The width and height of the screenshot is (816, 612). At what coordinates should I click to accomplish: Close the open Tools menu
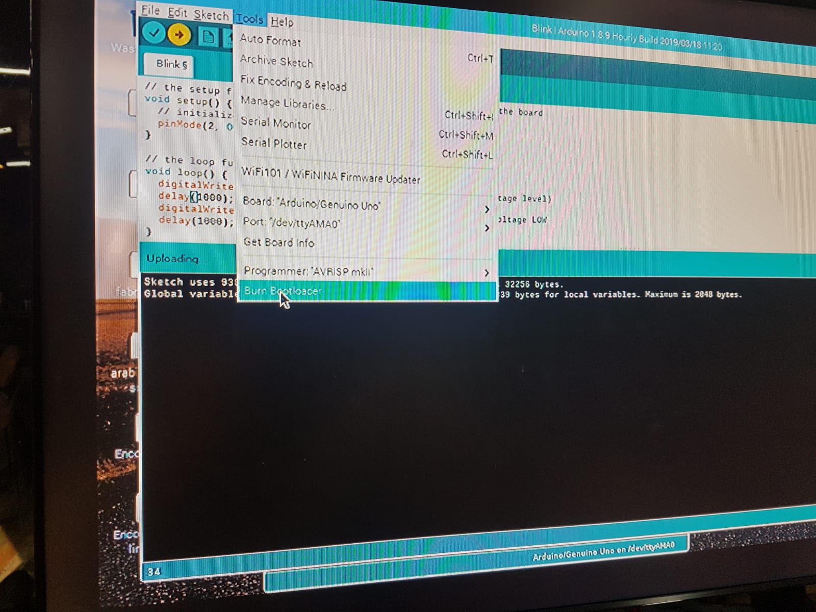coord(249,19)
